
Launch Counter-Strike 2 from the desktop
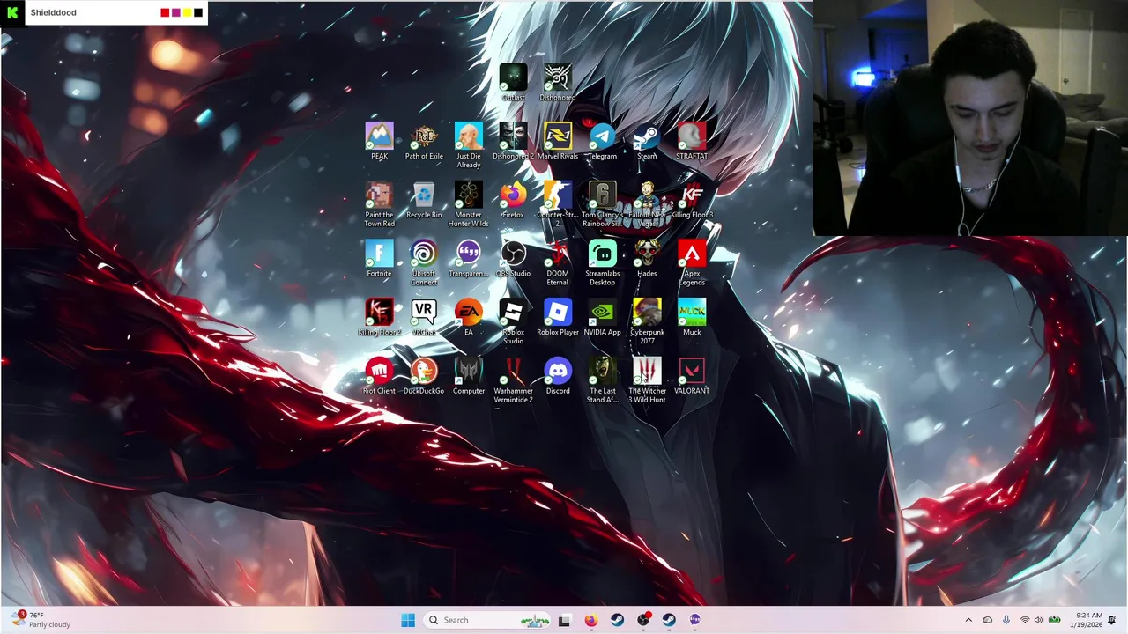coord(558,204)
